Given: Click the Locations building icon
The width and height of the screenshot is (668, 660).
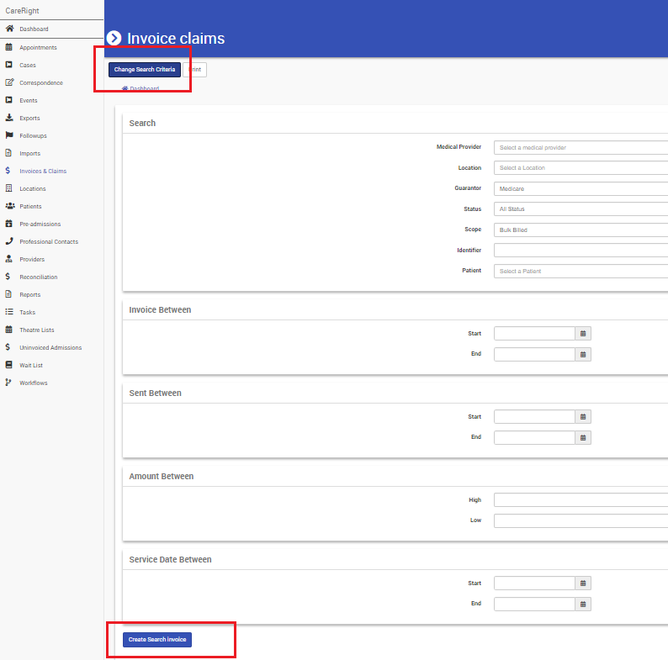Looking at the screenshot, I should 8,188.
